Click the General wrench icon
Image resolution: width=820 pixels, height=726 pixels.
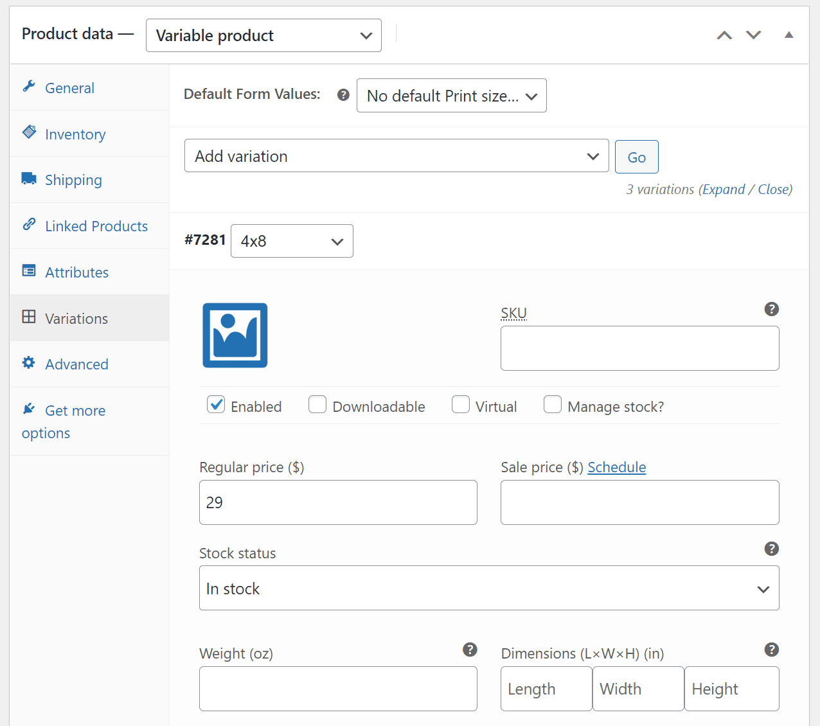(29, 86)
